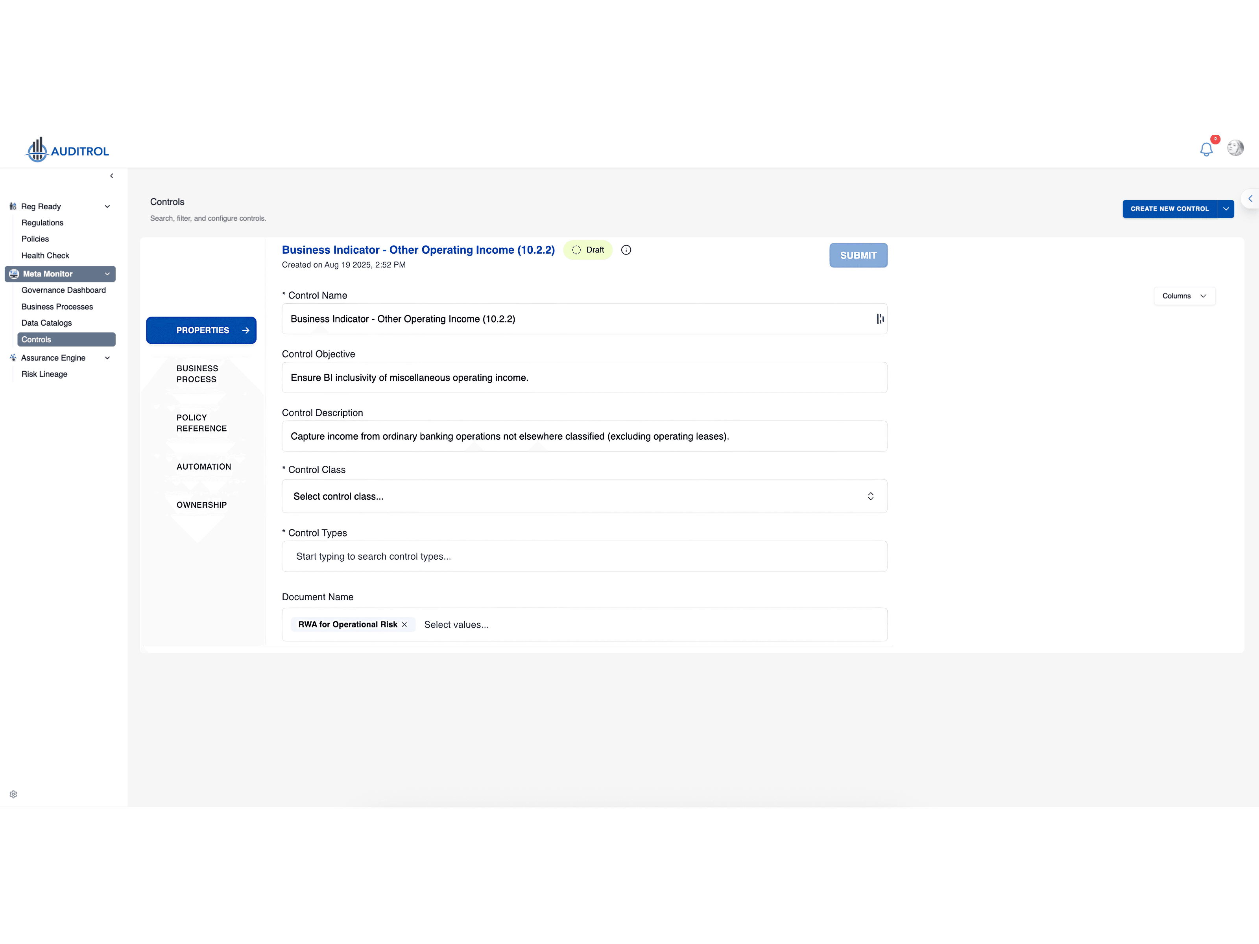Screen dimensions: 1259x944
Task: Click the Control Types search field
Action: click(x=584, y=557)
